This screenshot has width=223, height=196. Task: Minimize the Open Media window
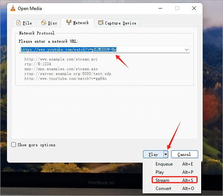click(x=160, y=8)
